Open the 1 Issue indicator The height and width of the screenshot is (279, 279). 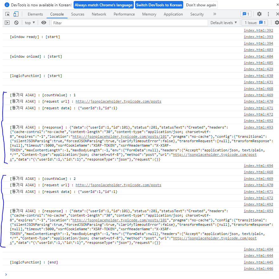click(255, 22)
